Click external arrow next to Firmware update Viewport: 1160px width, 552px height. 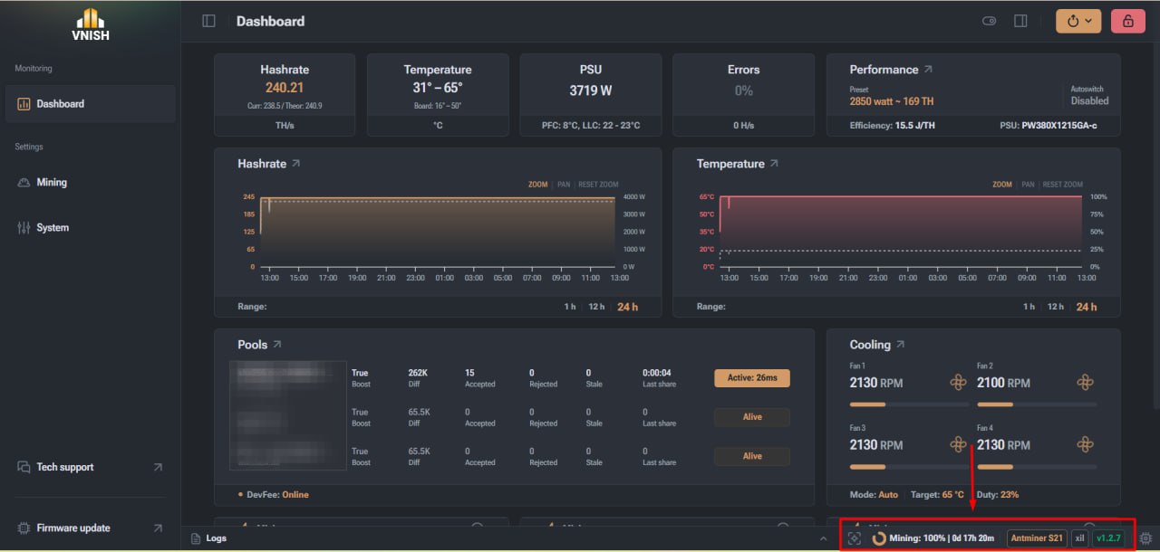[x=158, y=528]
